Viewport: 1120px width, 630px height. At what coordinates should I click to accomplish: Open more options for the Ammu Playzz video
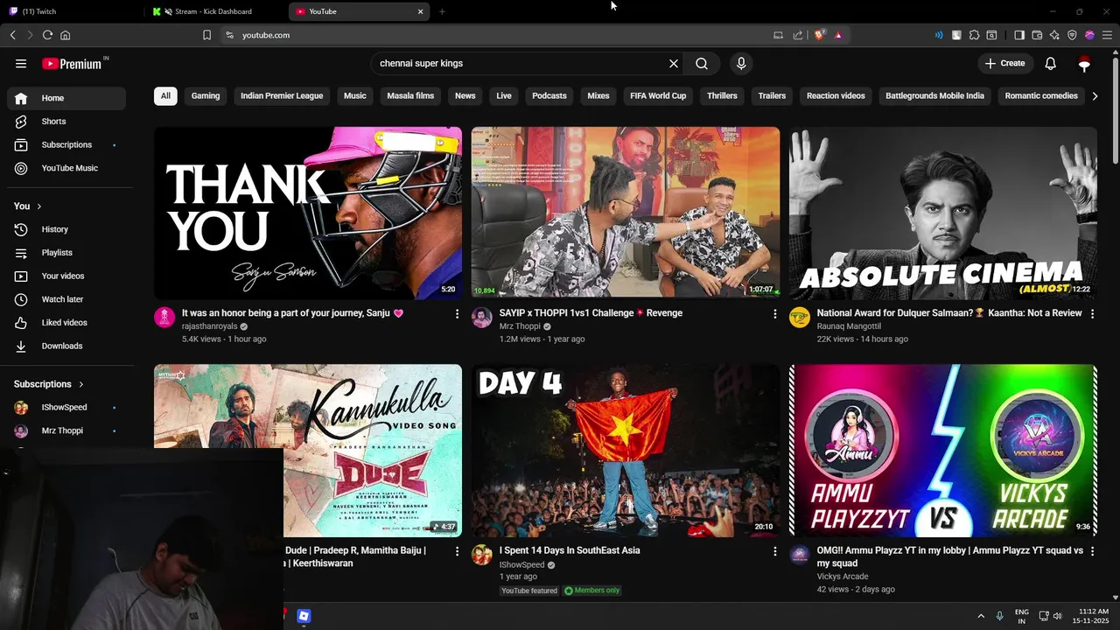pyautogui.click(x=1092, y=551)
